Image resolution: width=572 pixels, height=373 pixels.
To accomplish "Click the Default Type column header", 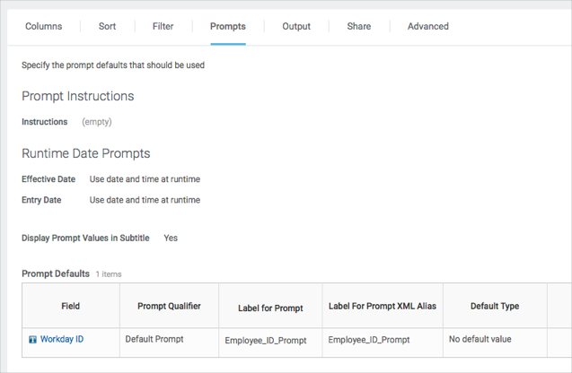I will pyautogui.click(x=495, y=306).
